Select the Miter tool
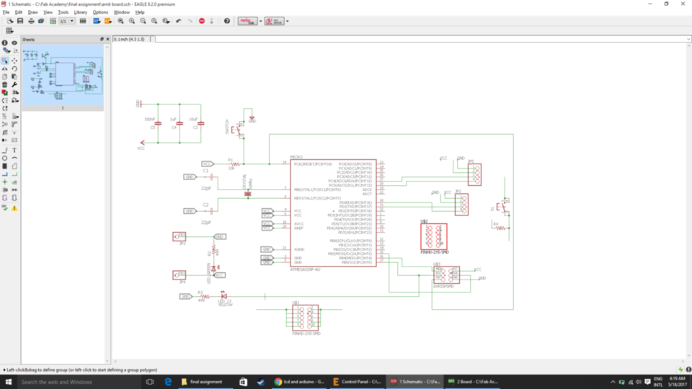The width and height of the screenshot is (692, 389). pos(14,125)
